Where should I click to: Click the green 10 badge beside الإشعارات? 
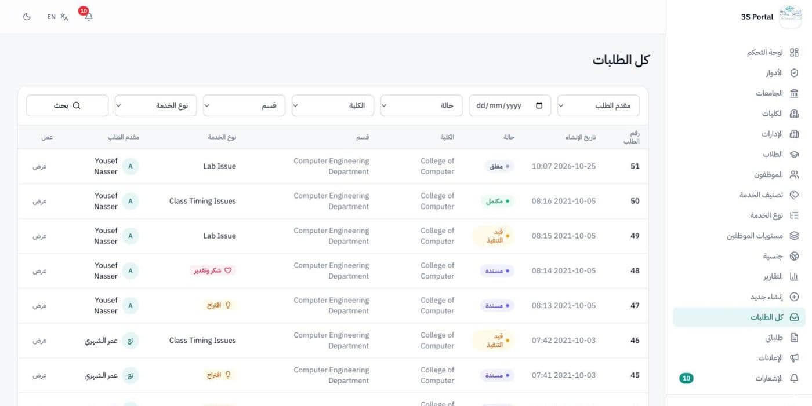[x=686, y=378]
